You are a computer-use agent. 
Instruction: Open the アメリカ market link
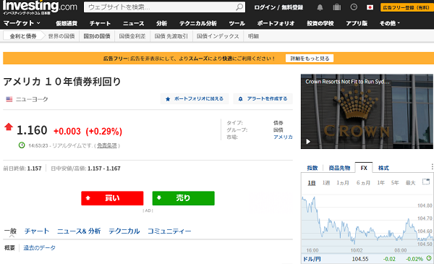coord(283,137)
